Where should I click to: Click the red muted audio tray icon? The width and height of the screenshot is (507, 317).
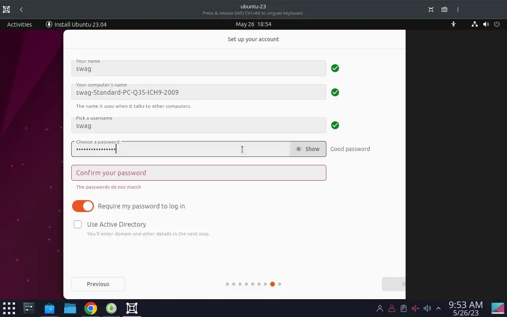click(416, 308)
